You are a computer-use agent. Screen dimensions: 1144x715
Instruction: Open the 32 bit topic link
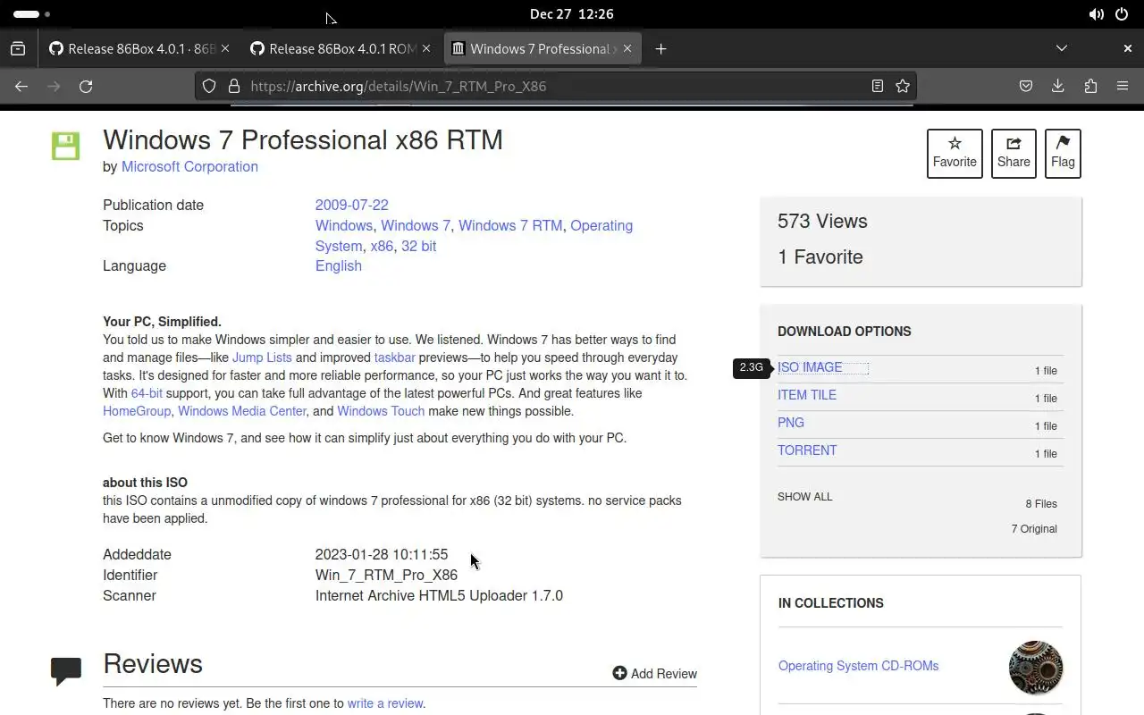pos(418,247)
